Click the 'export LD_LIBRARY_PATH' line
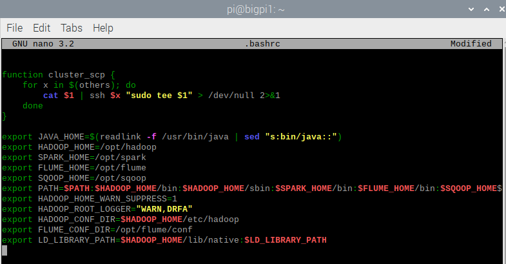This screenshot has height=264, width=506. point(164,240)
